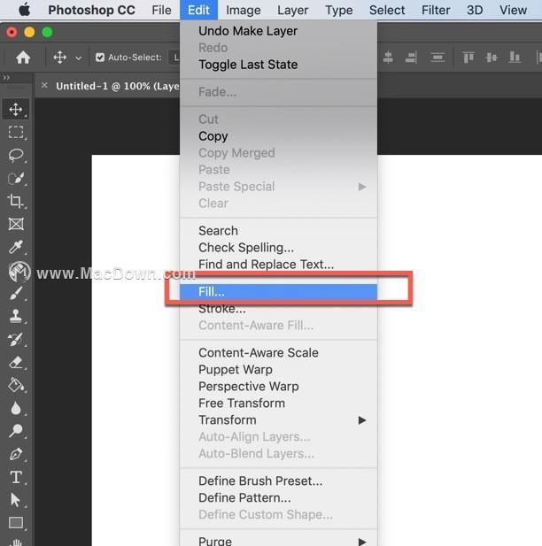Open the Filter menu
542x546 pixels.
coord(436,10)
